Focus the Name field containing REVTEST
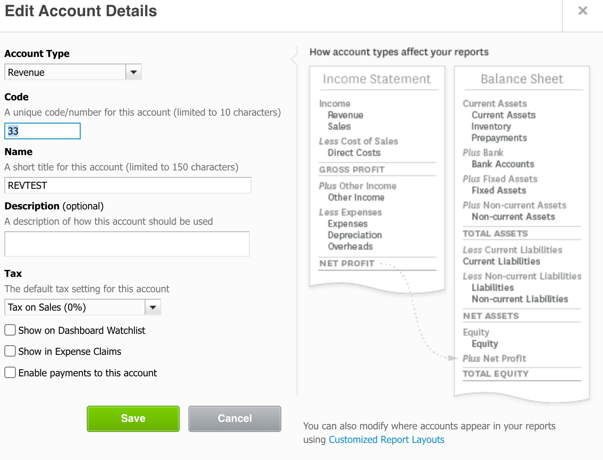 (128, 185)
